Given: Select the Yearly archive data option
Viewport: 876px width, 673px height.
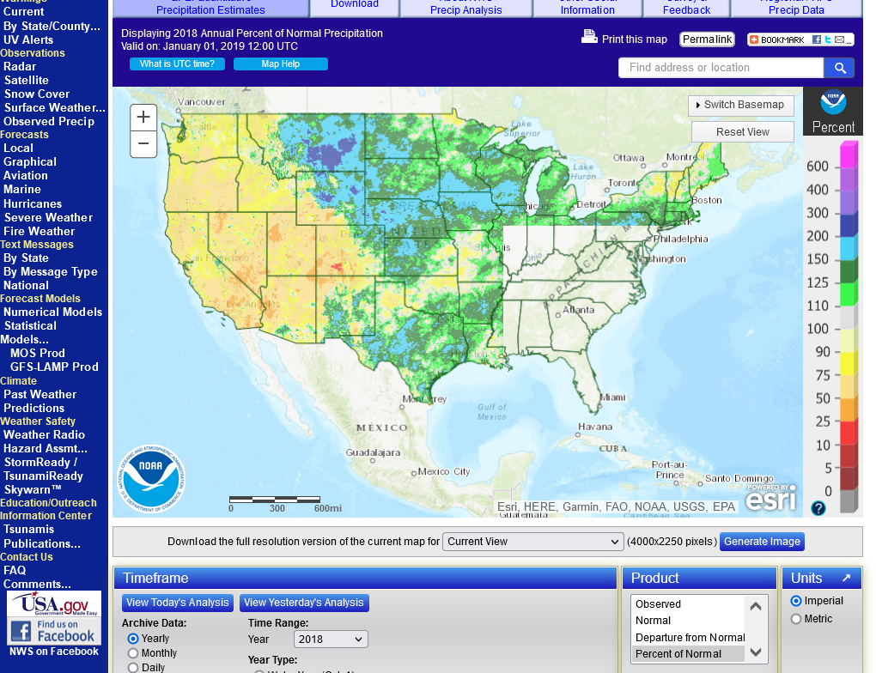Looking at the screenshot, I should click(133, 639).
